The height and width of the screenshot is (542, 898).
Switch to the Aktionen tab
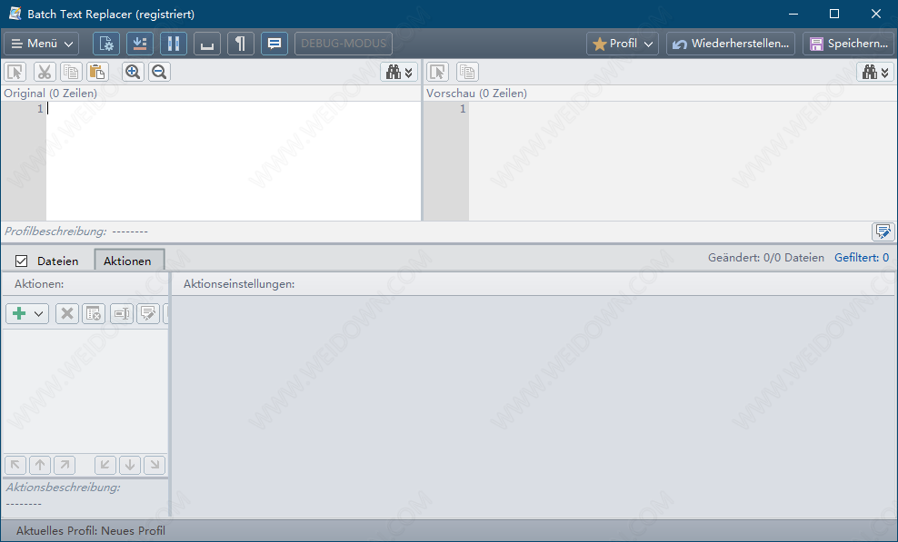[128, 261]
